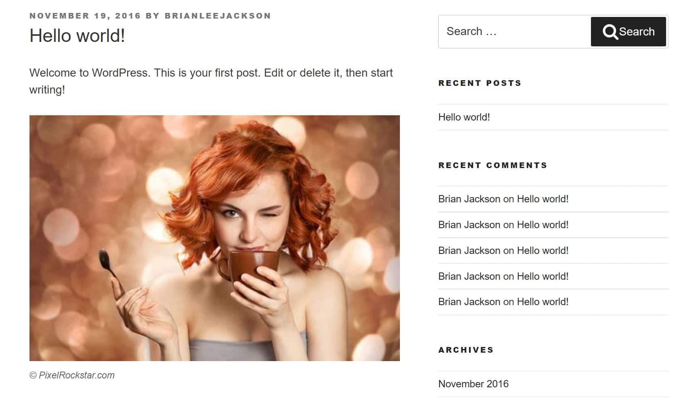Select the Search button

[x=628, y=31]
